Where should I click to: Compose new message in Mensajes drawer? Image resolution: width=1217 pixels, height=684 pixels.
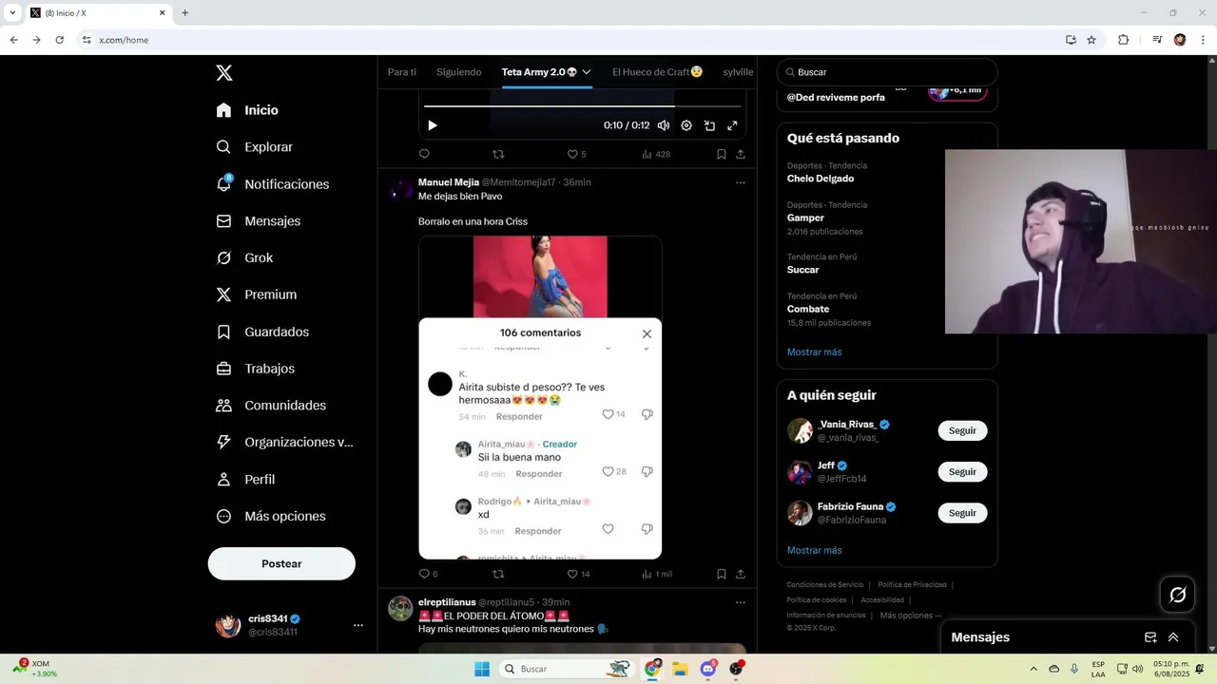tap(1150, 637)
